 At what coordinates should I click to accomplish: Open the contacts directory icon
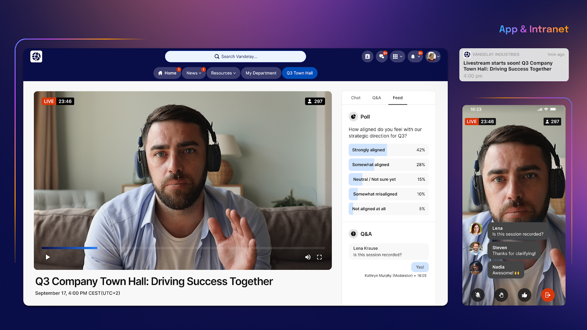pos(367,56)
